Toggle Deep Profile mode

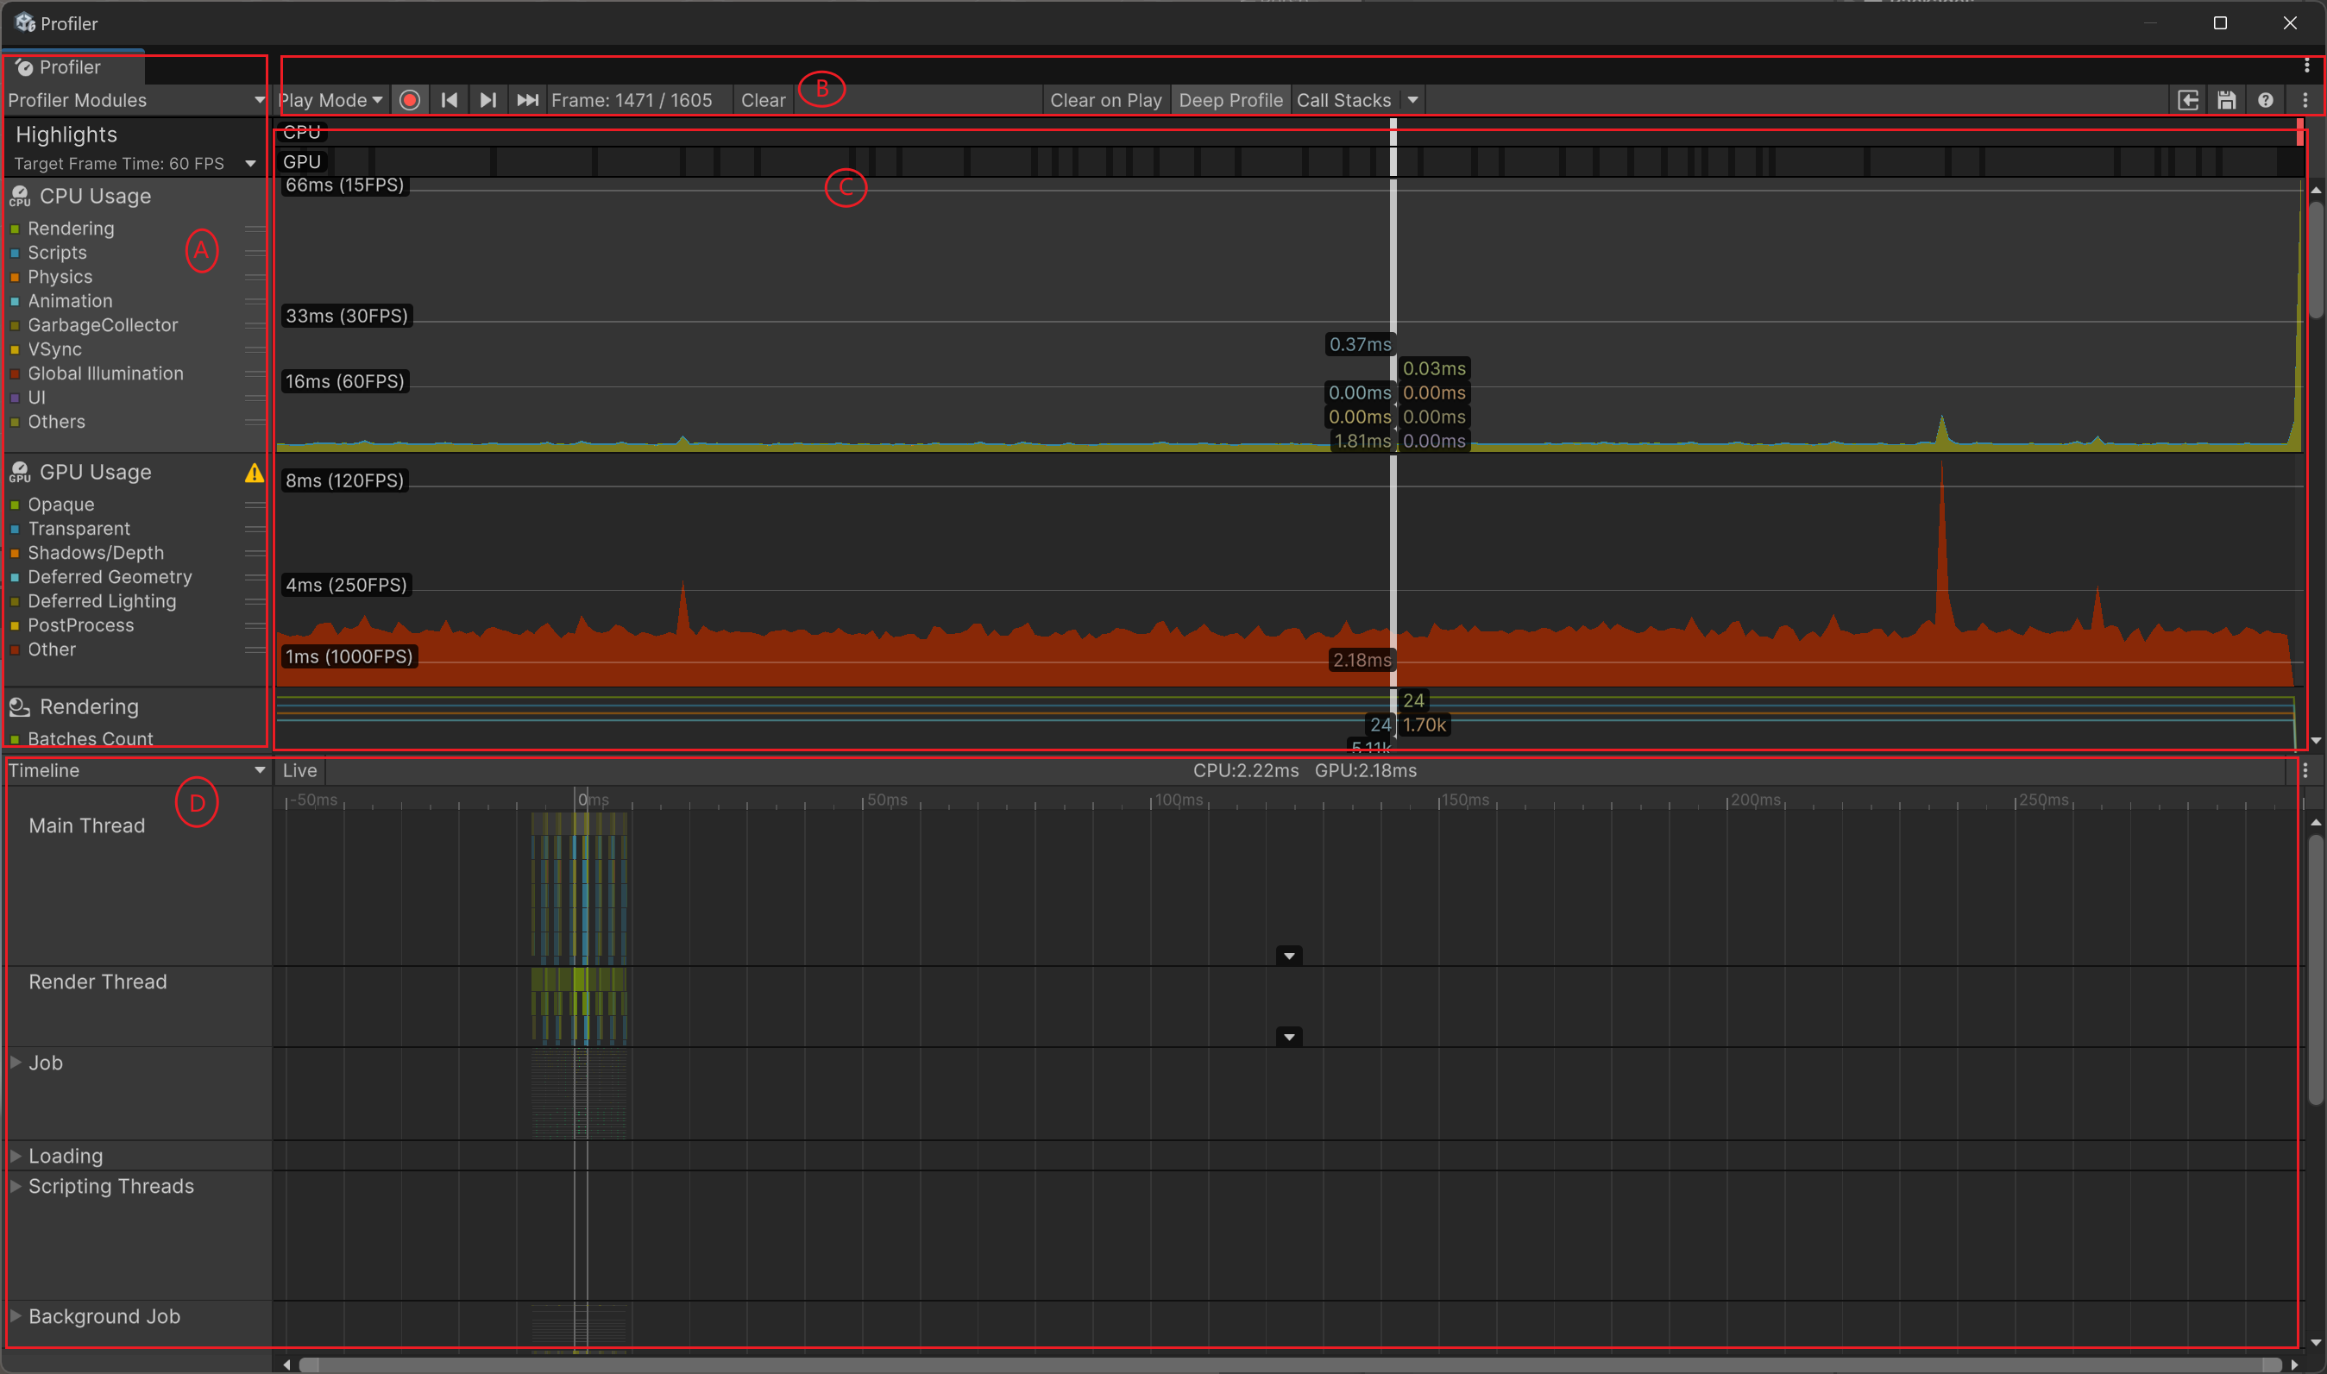coord(1230,100)
